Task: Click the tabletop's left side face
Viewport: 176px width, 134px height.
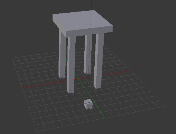Action: (59, 25)
